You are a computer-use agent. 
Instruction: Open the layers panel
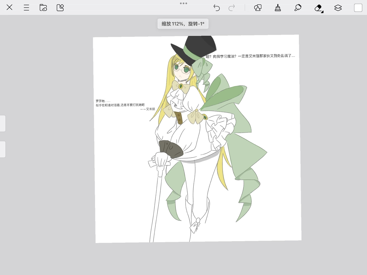click(x=338, y=8)
